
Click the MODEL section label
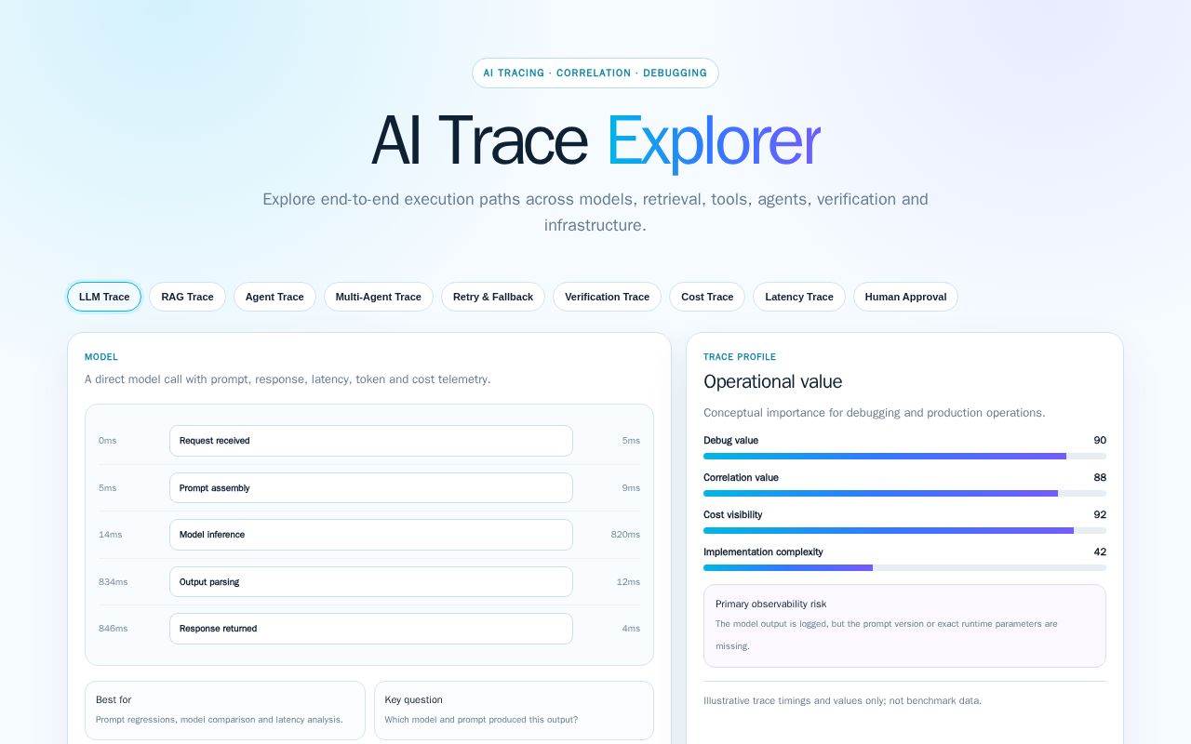[x=101, y=357]
